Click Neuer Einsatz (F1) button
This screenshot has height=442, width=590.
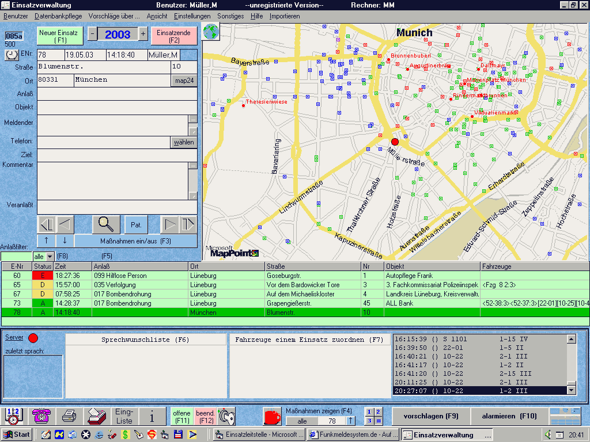pyautogui.click(x=60, y=36)
